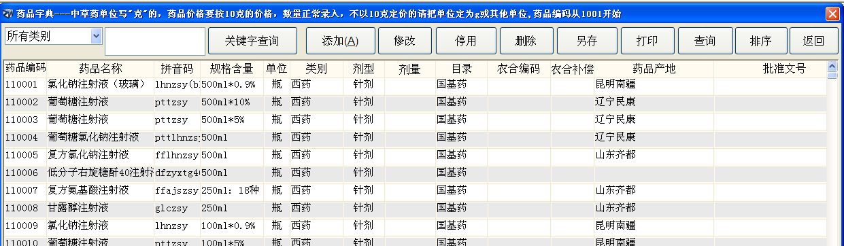Select drug code 110006 cell
844x246 pixels.
pyautogui.click(x=25, y=173)
